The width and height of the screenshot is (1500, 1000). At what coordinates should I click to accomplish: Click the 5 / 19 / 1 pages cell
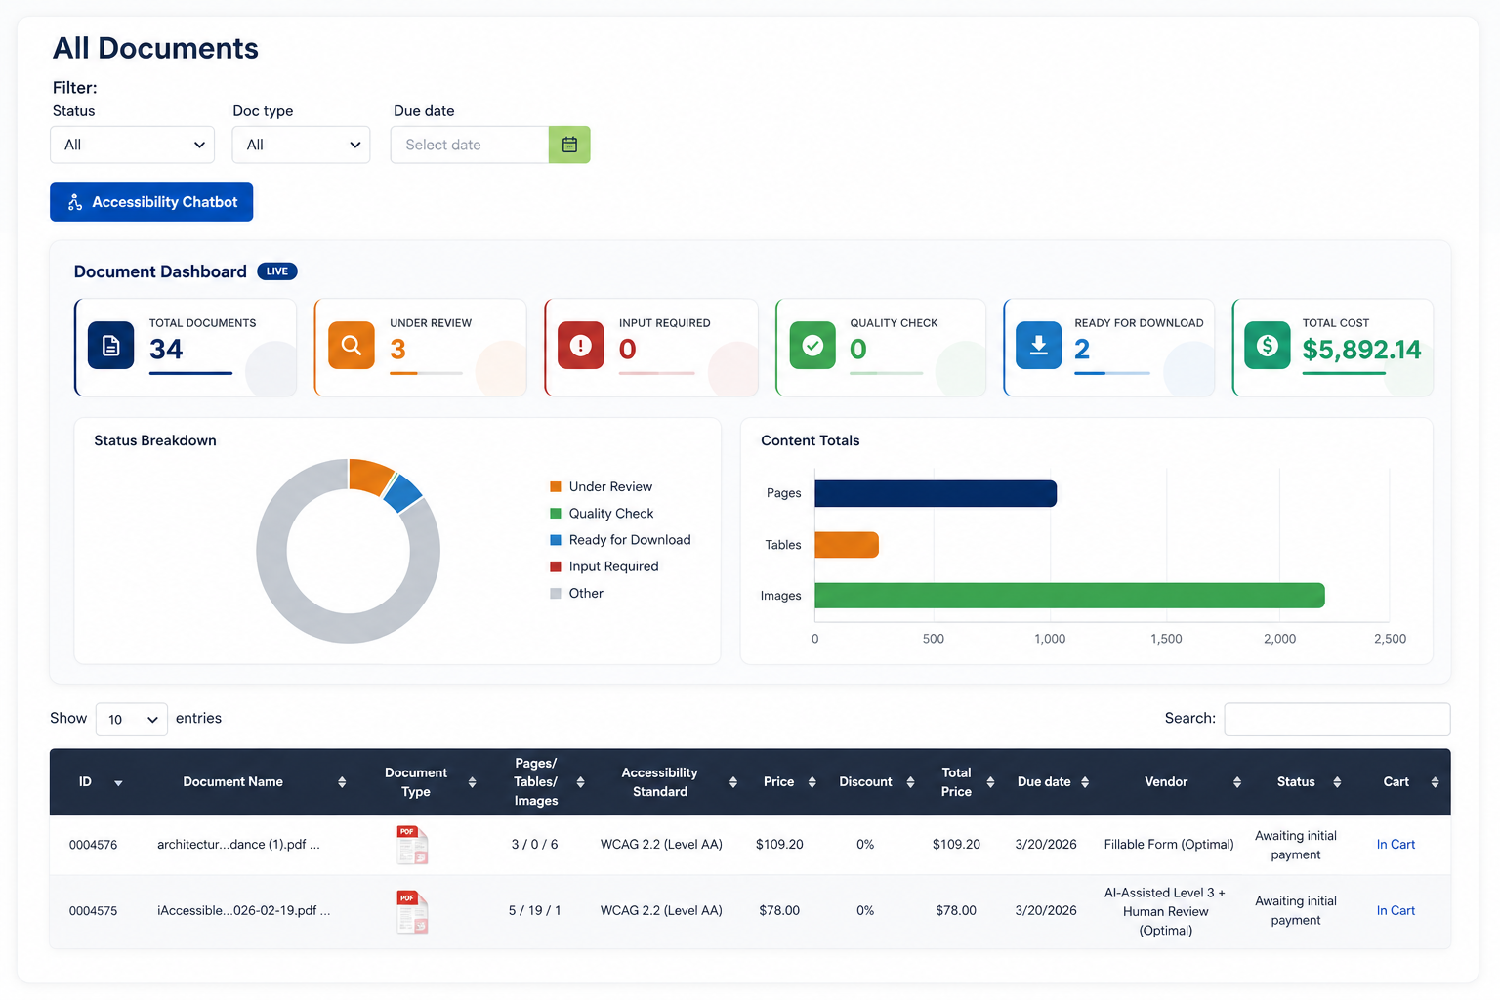point(534,911)
